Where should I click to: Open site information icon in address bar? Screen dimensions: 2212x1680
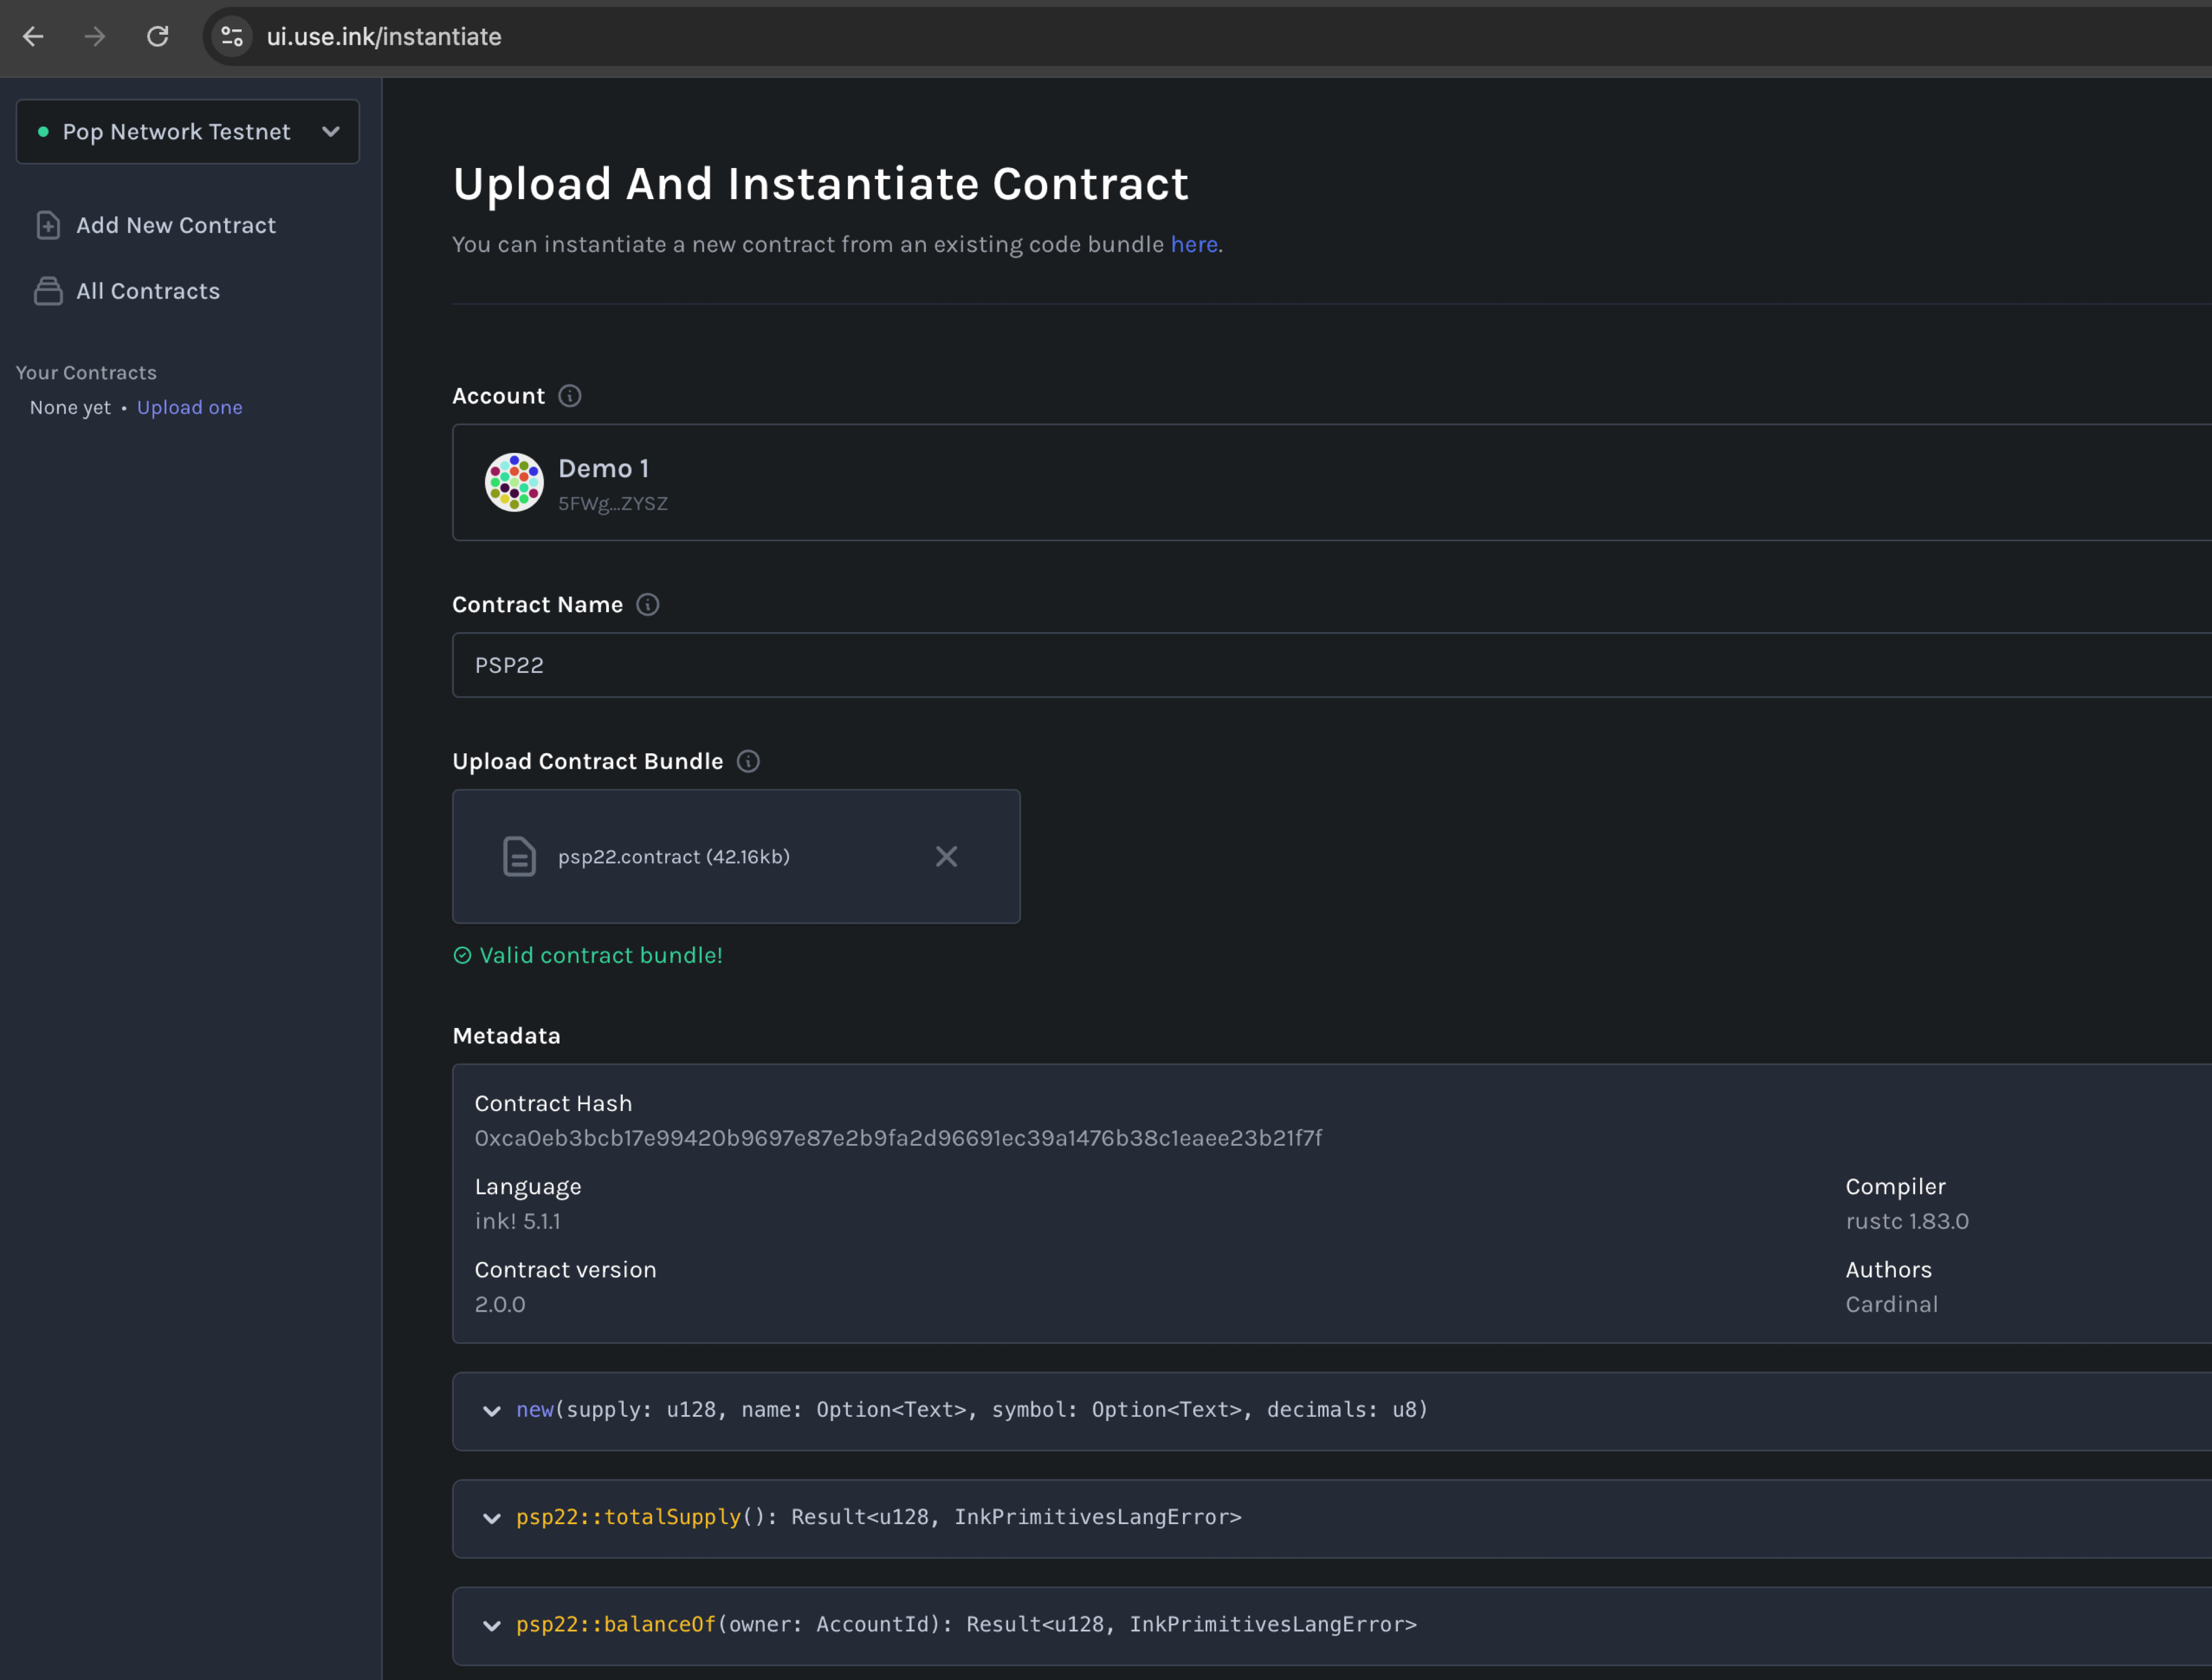(x=232, y=37)
